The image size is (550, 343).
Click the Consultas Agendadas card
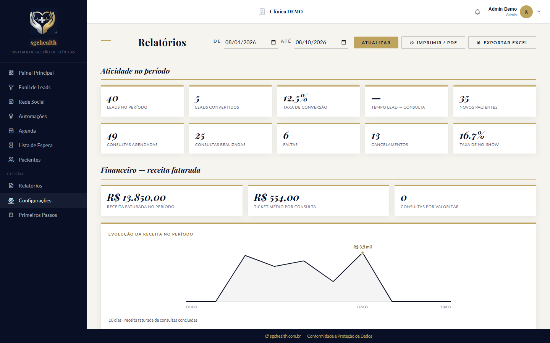coord(142,138)
